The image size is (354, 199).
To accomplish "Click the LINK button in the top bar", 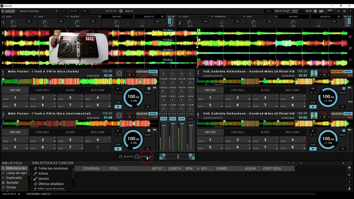I will click(x=268, y=11).
